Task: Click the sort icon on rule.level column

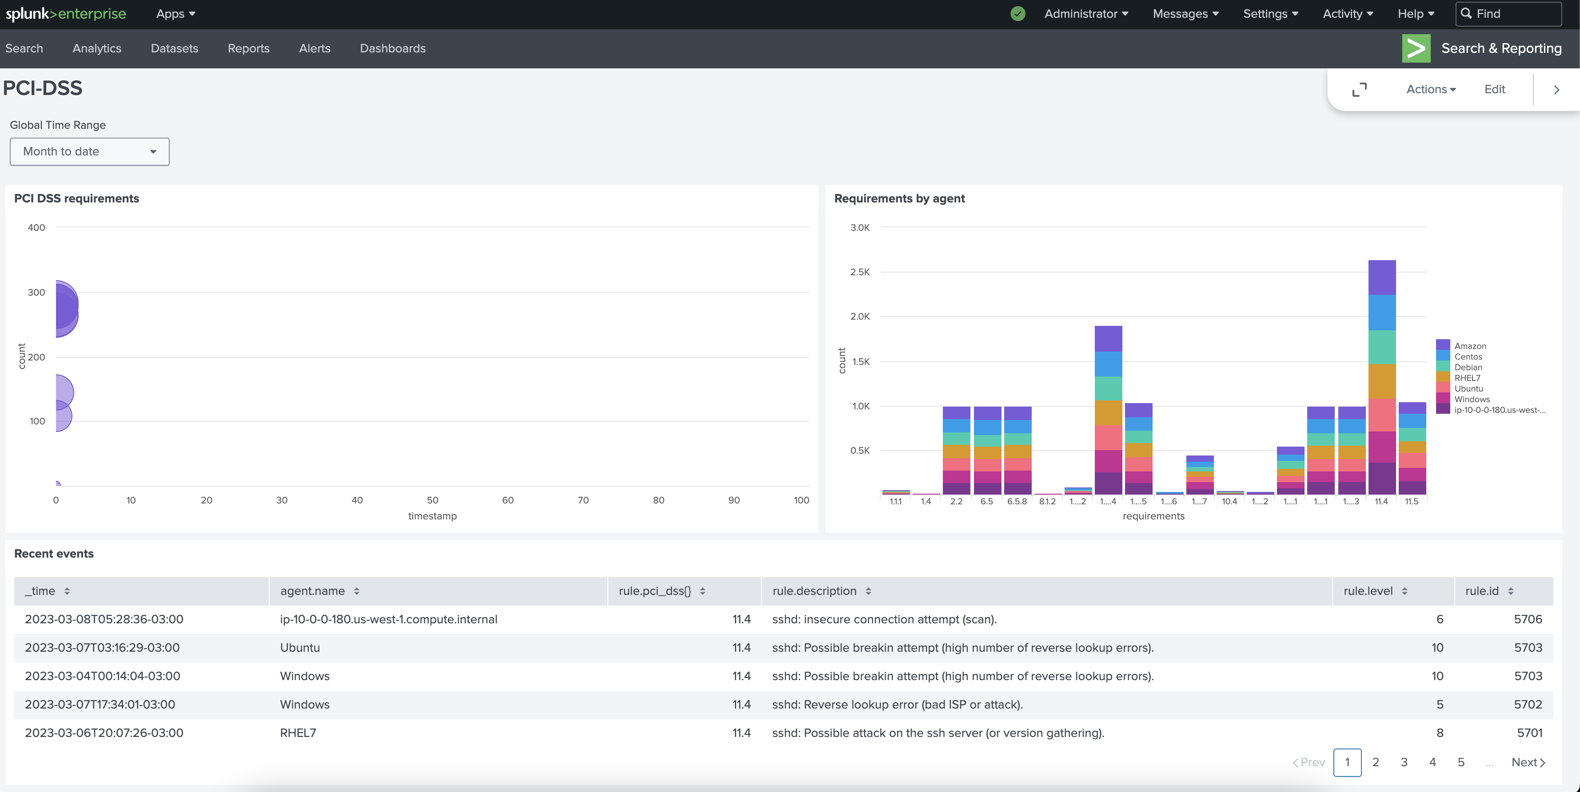Action: point(1406,591)
